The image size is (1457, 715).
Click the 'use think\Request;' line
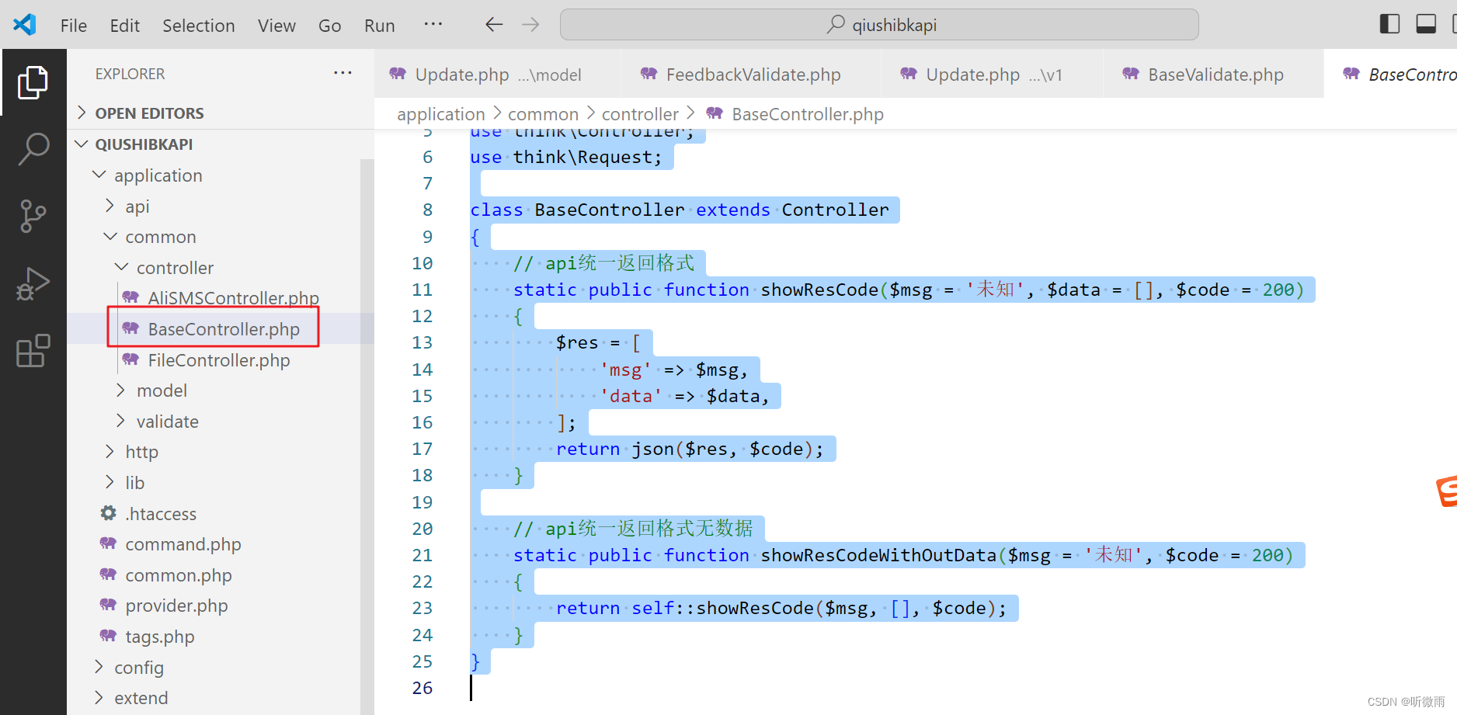click(566, 157)
